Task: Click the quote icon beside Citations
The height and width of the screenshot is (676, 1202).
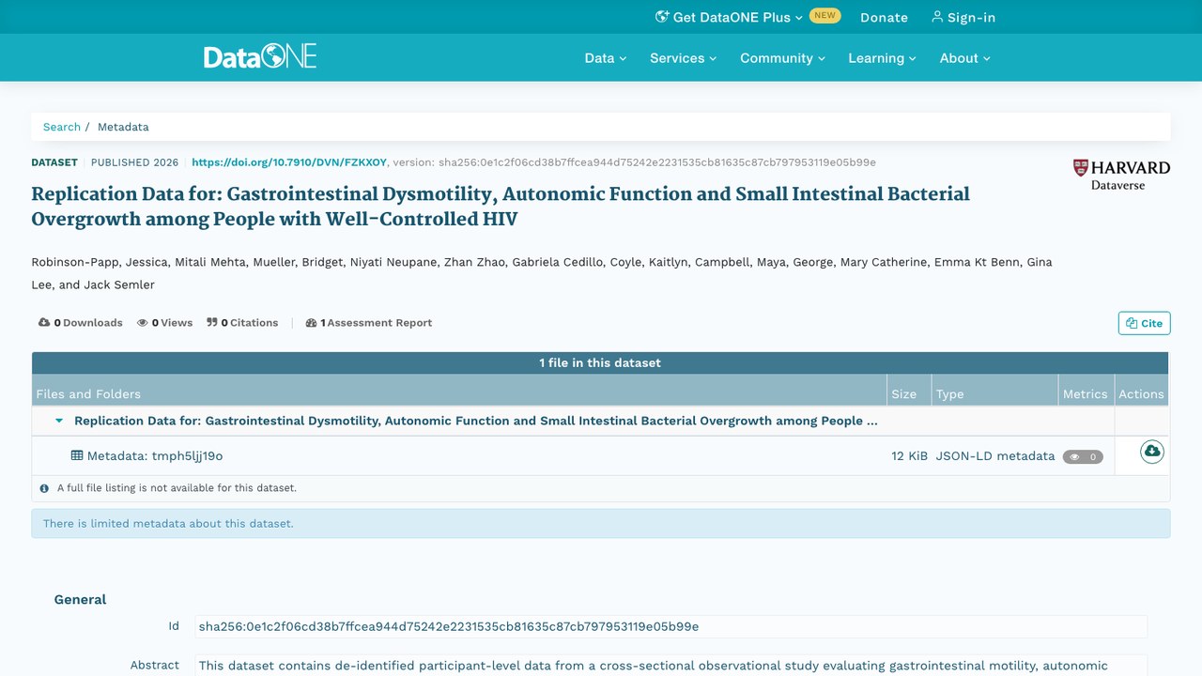Action: coord(212,323)
